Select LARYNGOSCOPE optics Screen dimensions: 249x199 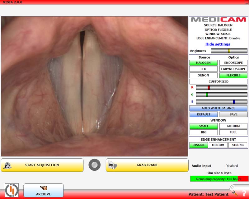click(233, 69)
